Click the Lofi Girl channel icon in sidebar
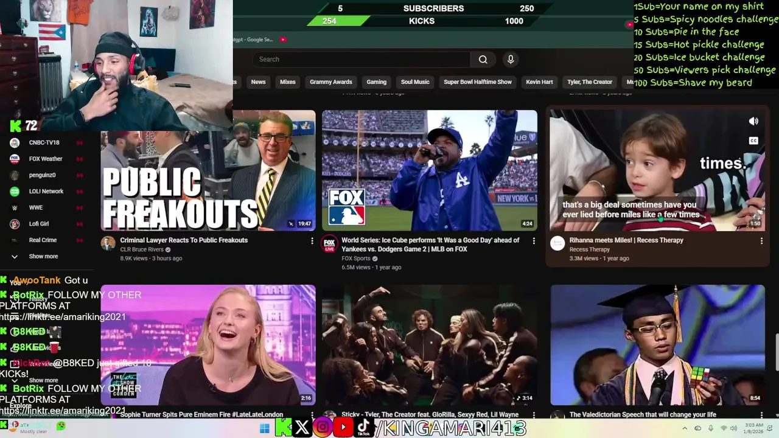The height and width of the screenshot is (438, 779). [x=15, y=224]
